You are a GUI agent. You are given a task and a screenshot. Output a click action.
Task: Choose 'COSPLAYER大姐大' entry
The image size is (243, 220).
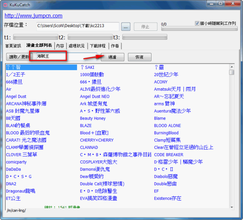coord(98,162)
